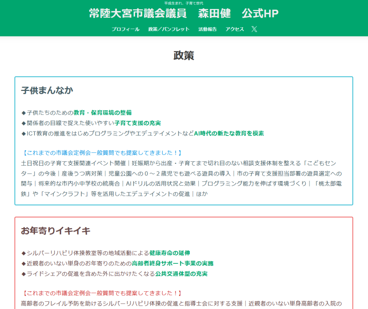Image resolution: width=368 pixels, height=309 pixels.
Task: Click the green text 教育・保育環境の整備
Action: click(102, 113)
